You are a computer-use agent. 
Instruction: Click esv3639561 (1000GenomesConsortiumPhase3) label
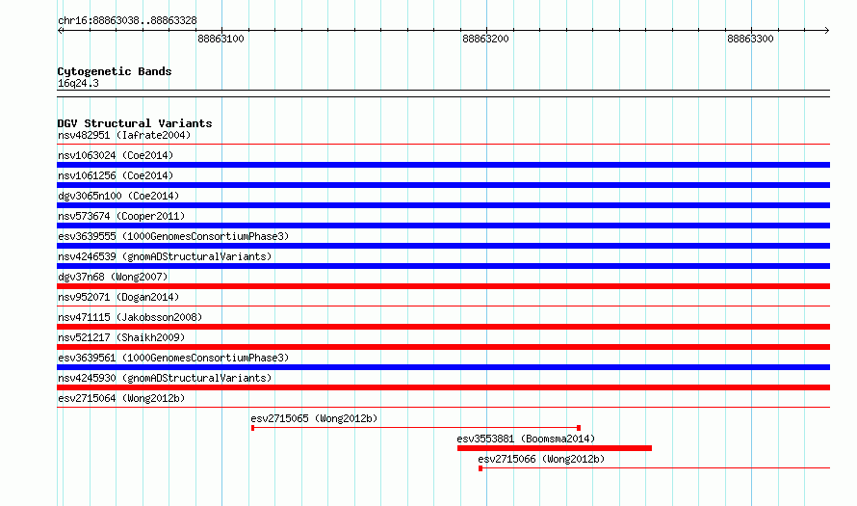(x=173, y=358)
